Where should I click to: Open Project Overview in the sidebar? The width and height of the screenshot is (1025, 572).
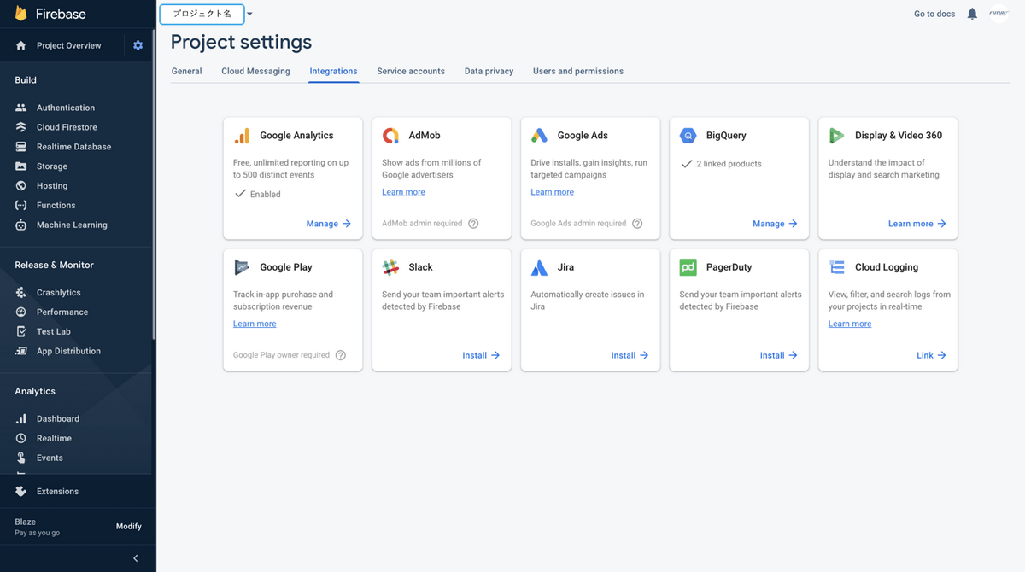(x=68, y=45)
